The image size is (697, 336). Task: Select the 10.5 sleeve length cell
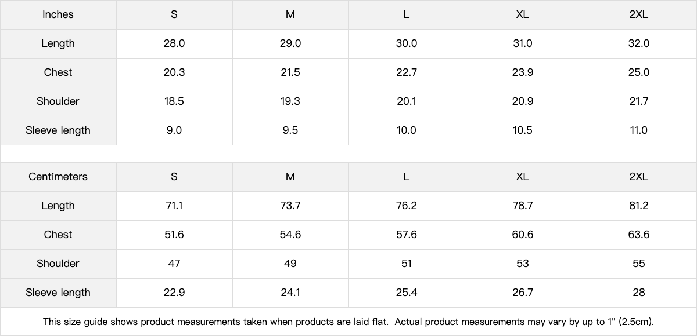(x=523, y=130)
